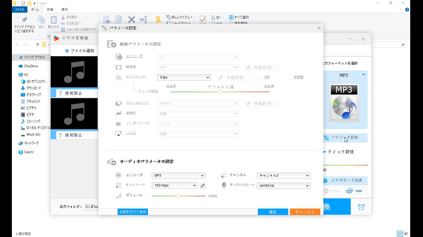
Task: Open the disabled video encoder dropdown
Action: coord(198,57)
